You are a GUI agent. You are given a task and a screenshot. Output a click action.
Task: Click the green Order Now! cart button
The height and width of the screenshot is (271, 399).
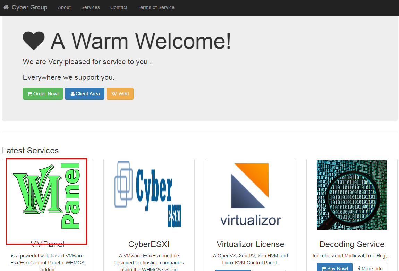pos(43,94)
